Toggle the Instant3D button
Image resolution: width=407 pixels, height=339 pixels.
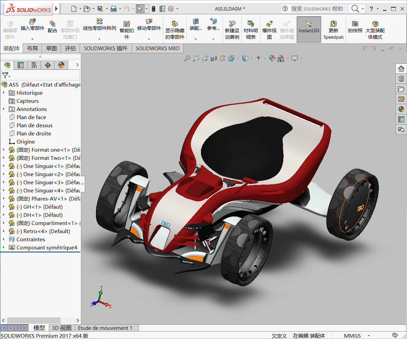309,30
